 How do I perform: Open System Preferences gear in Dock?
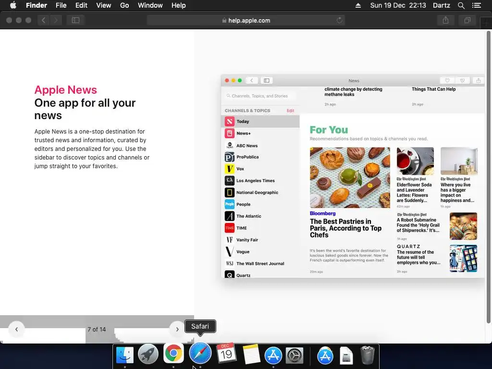294,356
